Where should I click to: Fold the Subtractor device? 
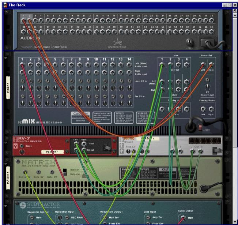6,206
